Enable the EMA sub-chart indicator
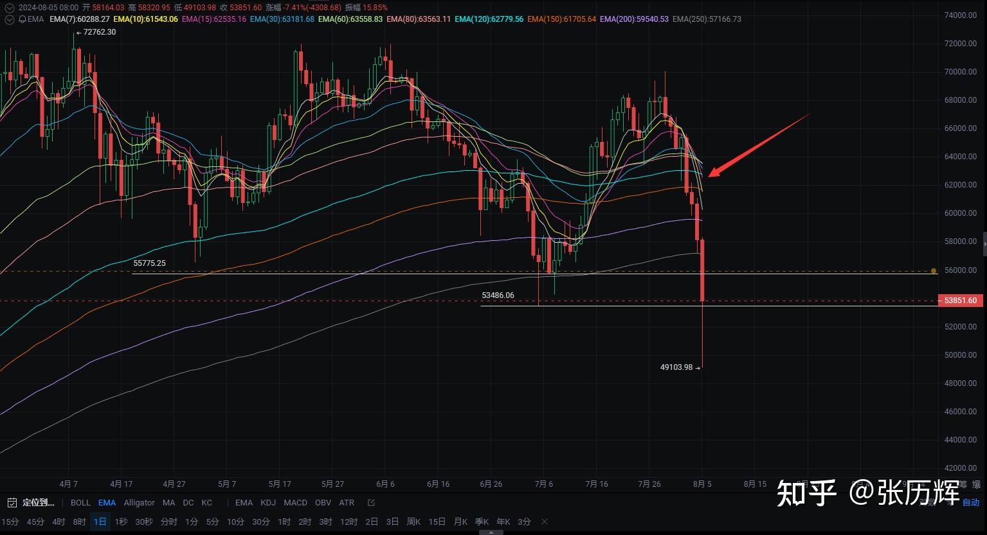 pos(244,503)
